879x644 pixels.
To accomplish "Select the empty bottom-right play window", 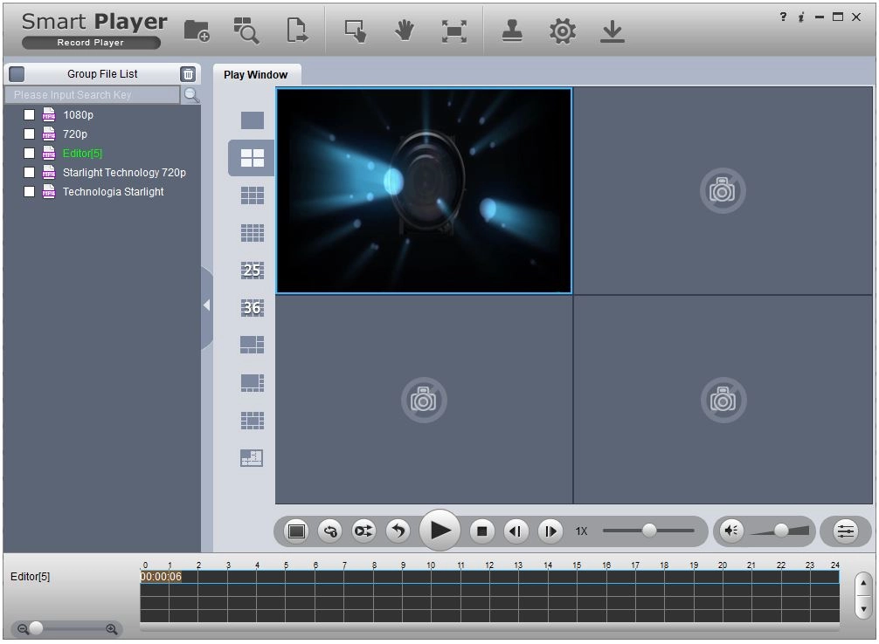I will click(x=723, y=400).
